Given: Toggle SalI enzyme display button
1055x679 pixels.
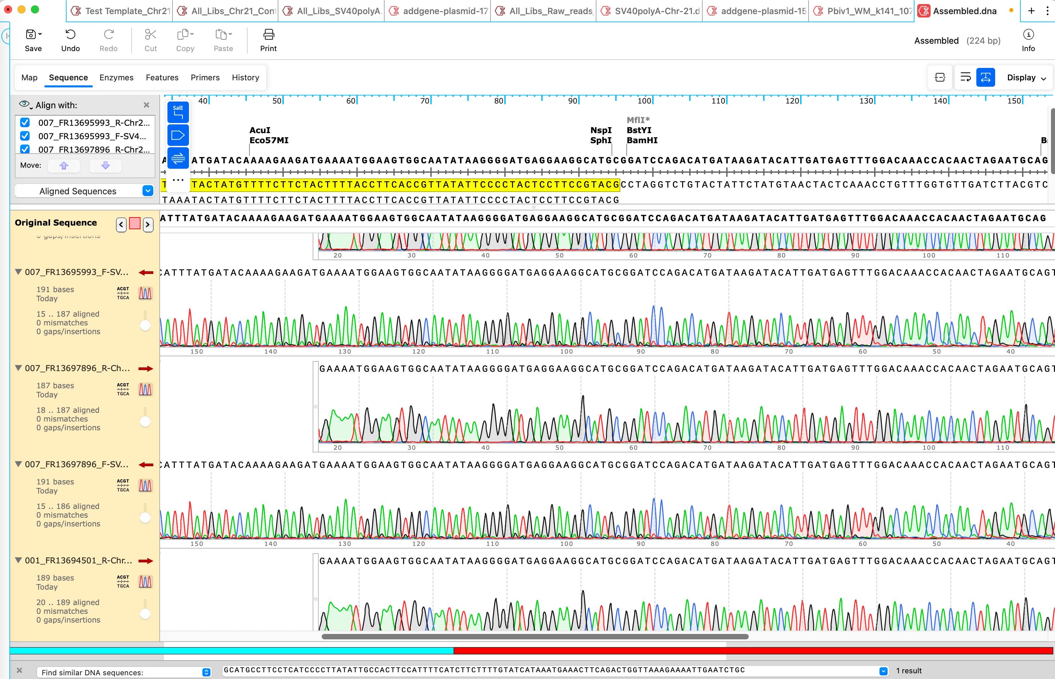Looking at the screenshot, I should click(x=178, y=112).
